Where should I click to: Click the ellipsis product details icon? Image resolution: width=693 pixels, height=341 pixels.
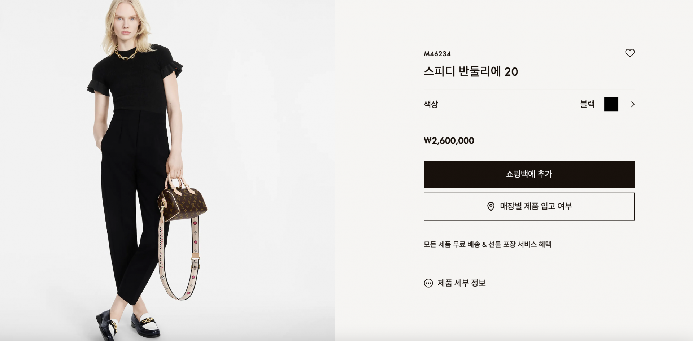[x=428, y=283]
